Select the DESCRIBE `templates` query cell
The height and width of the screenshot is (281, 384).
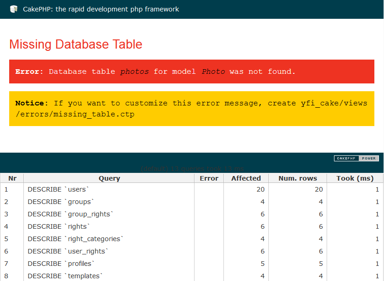109,276
